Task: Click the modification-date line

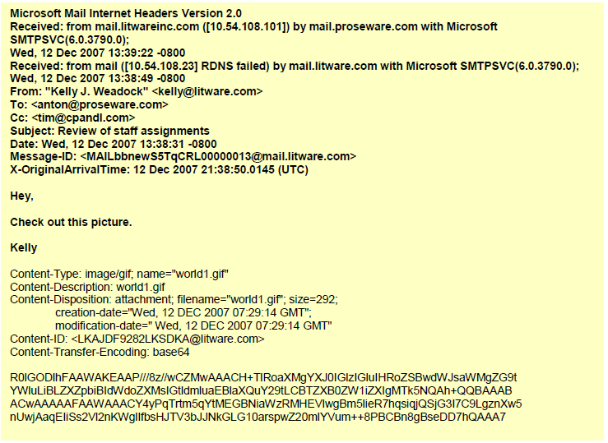Action: pos(193,325)
